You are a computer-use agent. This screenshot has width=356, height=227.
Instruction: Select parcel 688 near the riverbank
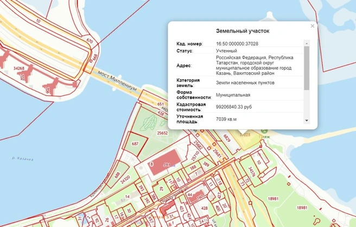pyautogui.click(x=117, y=175)
